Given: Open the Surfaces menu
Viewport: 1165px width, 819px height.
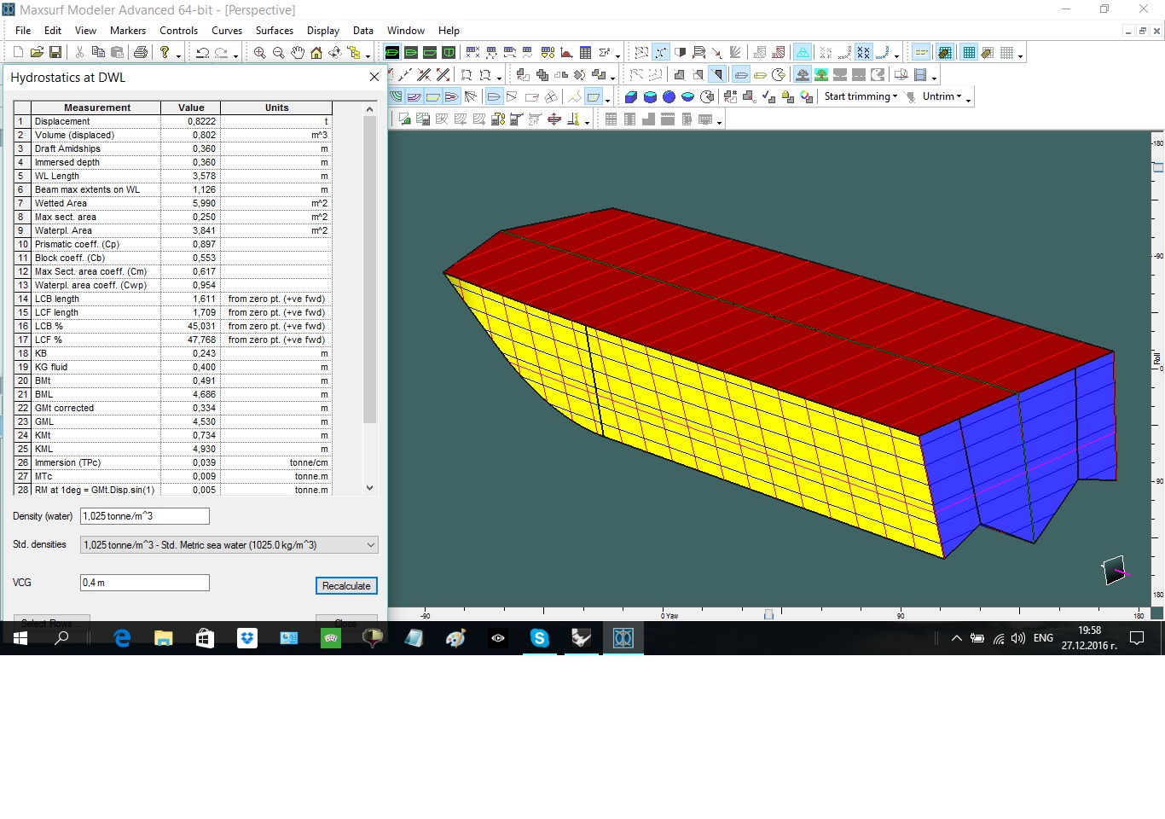Looking at the screenshot, I should 274,31.
